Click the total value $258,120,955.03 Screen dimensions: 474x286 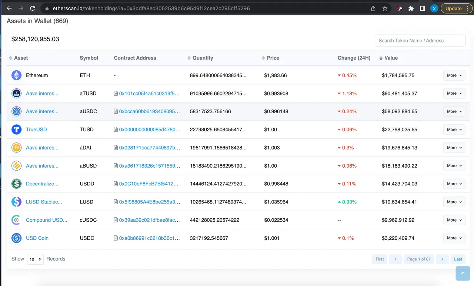pos(35,39)
